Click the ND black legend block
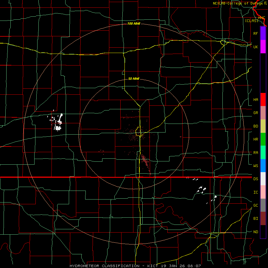Image resolution: width=268 pixels, height=268 pixels. [x=263, y=232]
